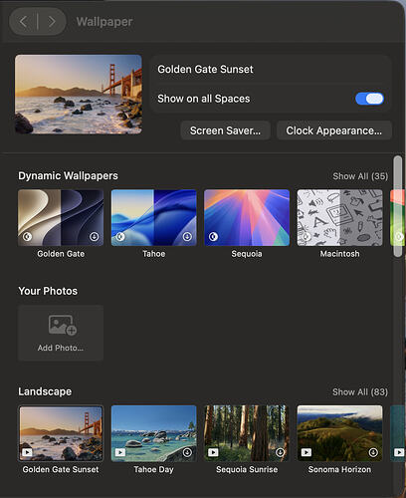Select the Golden Gate dynamic wallpaper
This screenshot has width=406, height=498.
click(x=61, y=218)
